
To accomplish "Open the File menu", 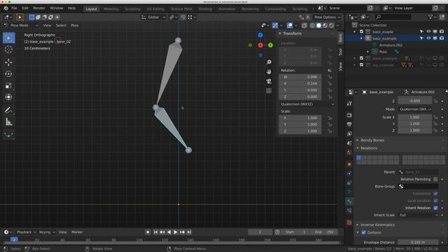I will [x=14, y=8].
